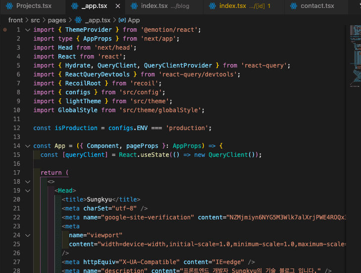
Task: Click 'AppProps' import on line 2
Action: pos(98,39)
